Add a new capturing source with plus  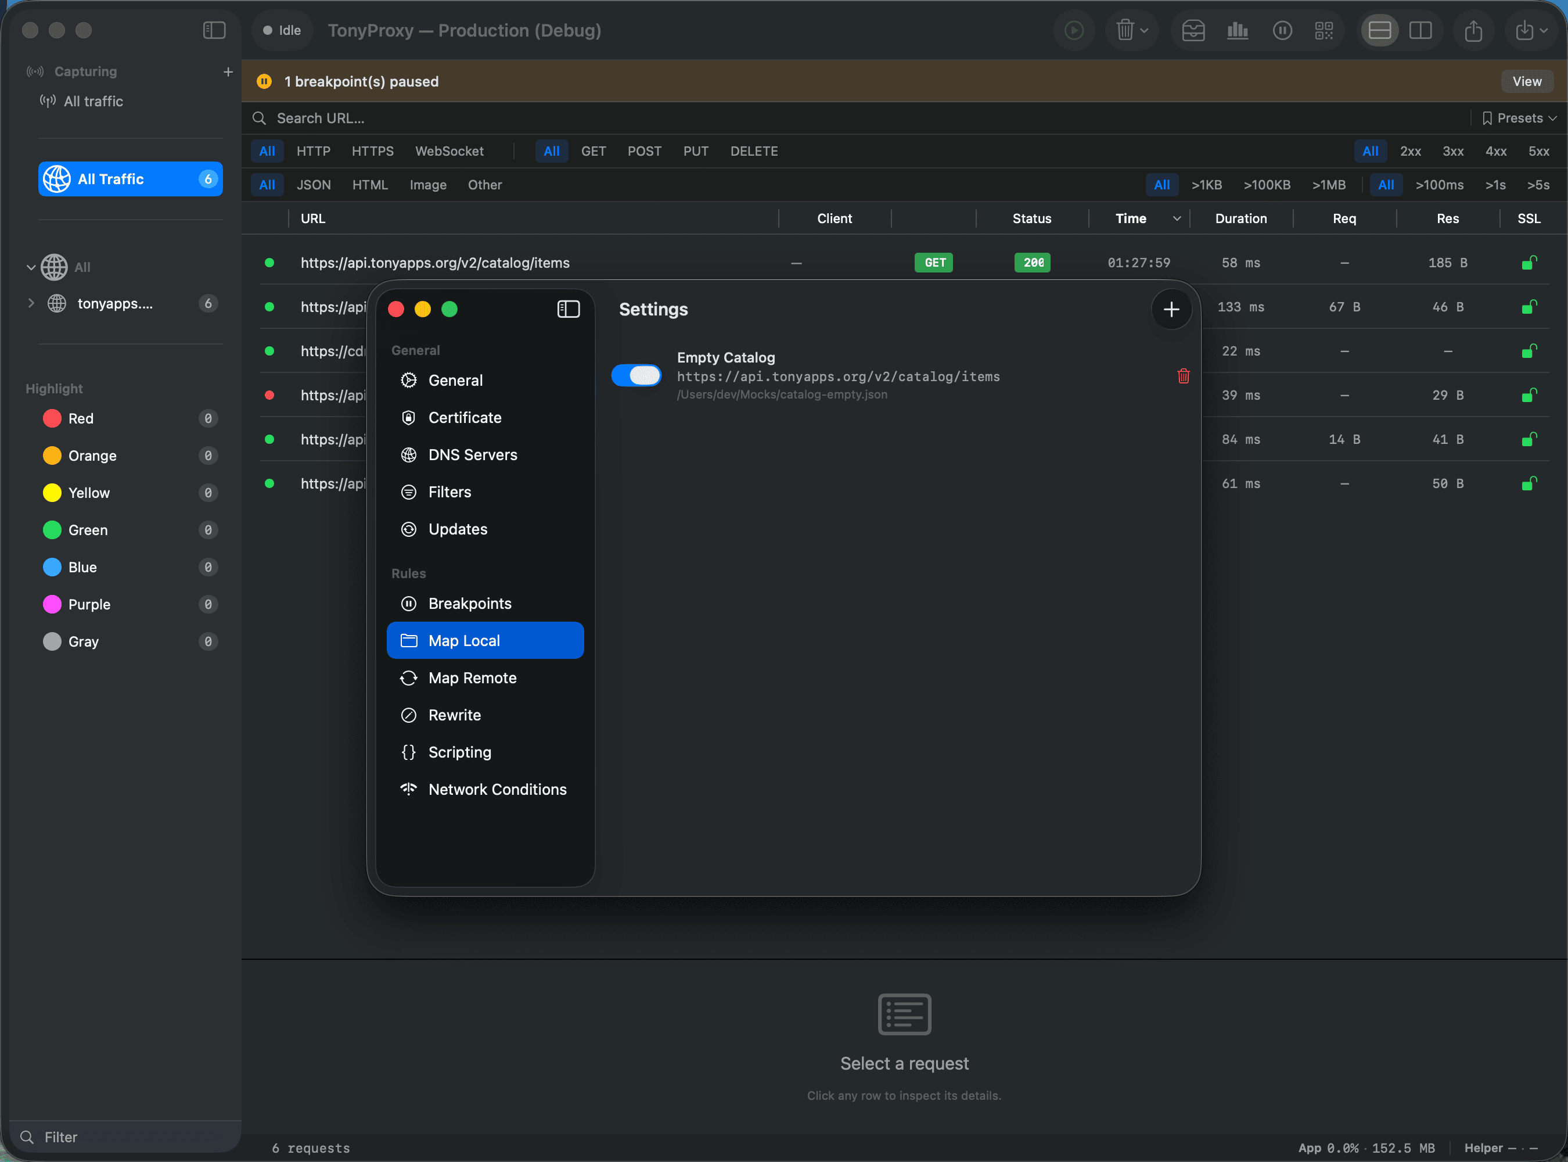click(x=228, y=71)
